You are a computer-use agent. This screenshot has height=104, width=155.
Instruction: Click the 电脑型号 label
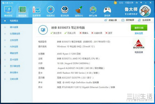click(x=42, y=42)
